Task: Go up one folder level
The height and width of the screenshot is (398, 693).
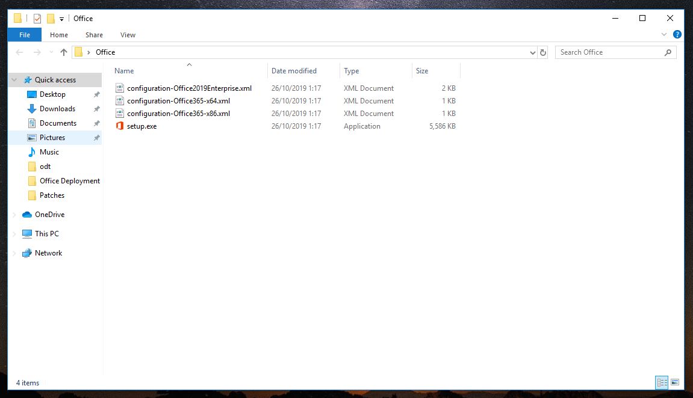Action: pos(64,52)
